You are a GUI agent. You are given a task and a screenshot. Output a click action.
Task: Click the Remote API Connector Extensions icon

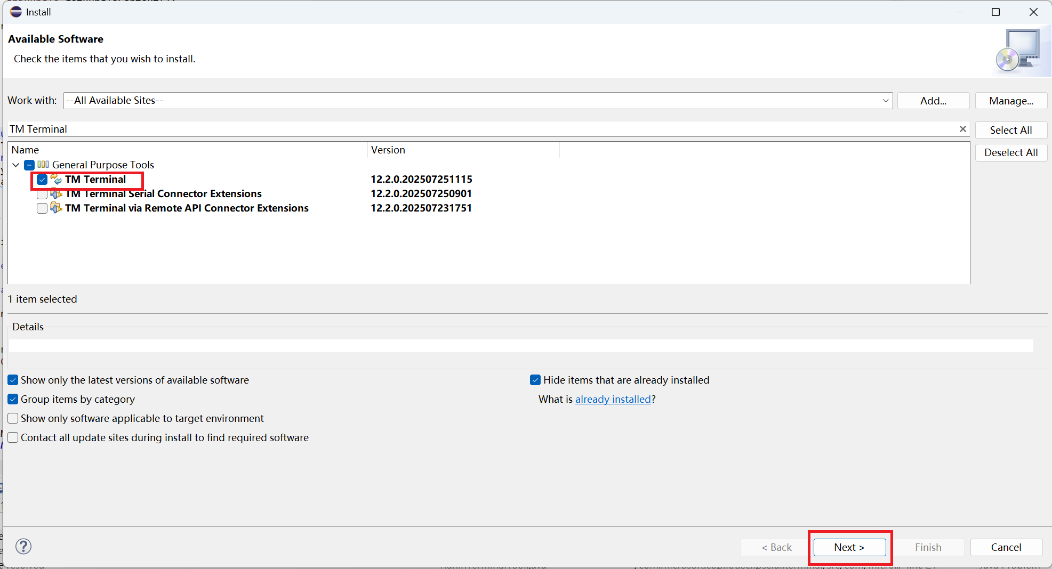tap(57, 208)
